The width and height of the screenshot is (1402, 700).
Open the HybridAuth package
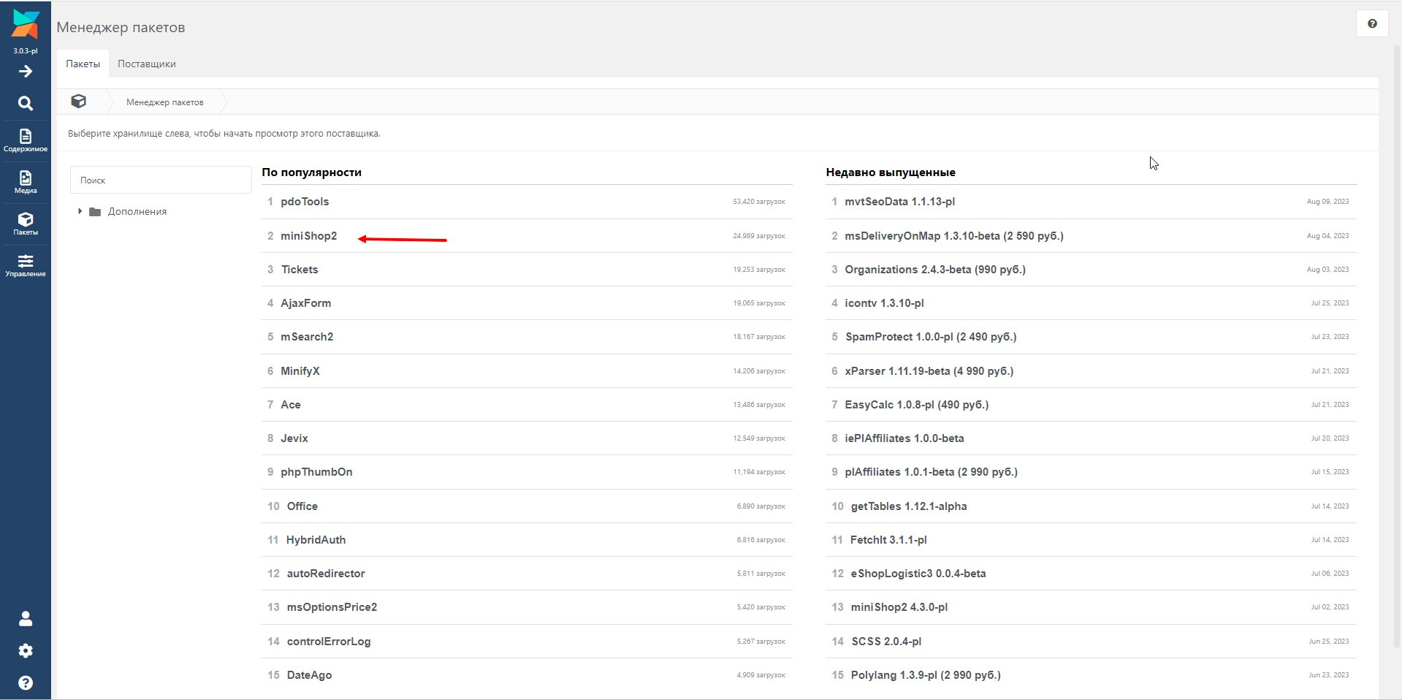pyautogui.click(x=316, y=540)
